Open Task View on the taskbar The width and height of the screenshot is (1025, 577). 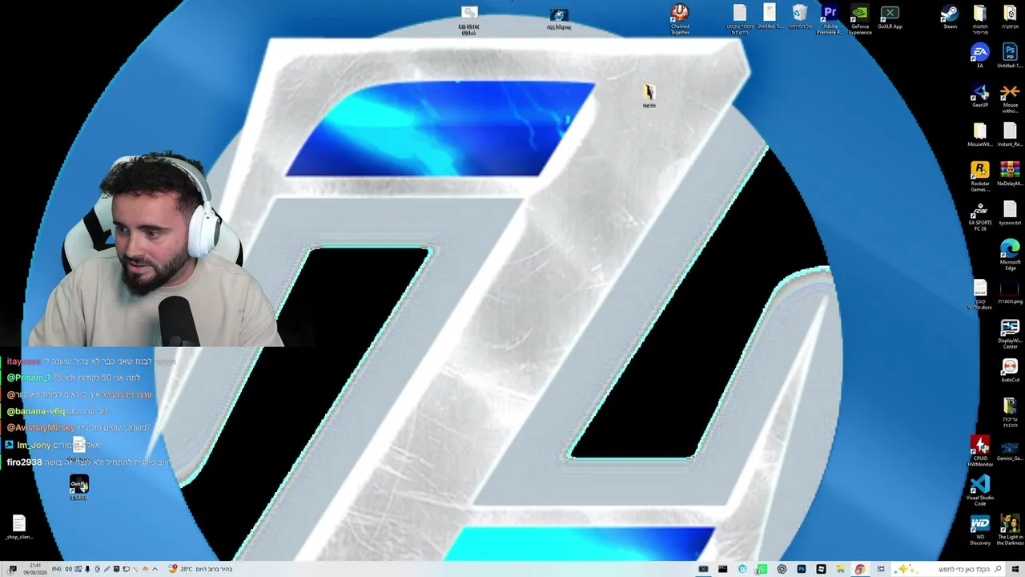coord(881,569)
